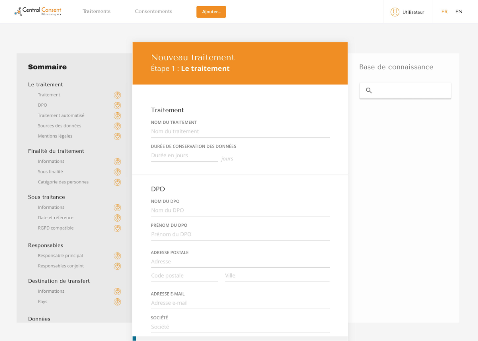Click the Code postale field
The width and height of the screenshot is (478, 341).
(184, 275)
